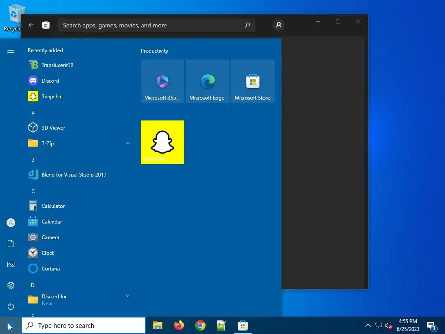Screen dimensions: 445x334
Task: Launch Blend for Visual Studio 2017
Action: tap(79, 174)
